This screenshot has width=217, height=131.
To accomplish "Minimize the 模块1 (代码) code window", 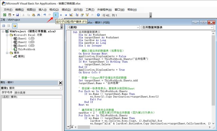I will click(x=196, y=22).
